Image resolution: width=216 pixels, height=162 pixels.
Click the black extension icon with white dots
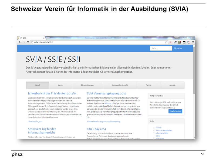click(184, 42)
